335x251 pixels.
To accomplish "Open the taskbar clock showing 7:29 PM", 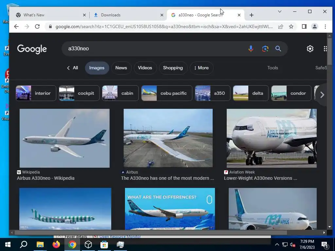I will click(x=307, y=244).
